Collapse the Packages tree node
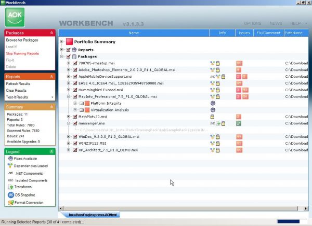Screen dimensions: 312x226 point(62,56)
